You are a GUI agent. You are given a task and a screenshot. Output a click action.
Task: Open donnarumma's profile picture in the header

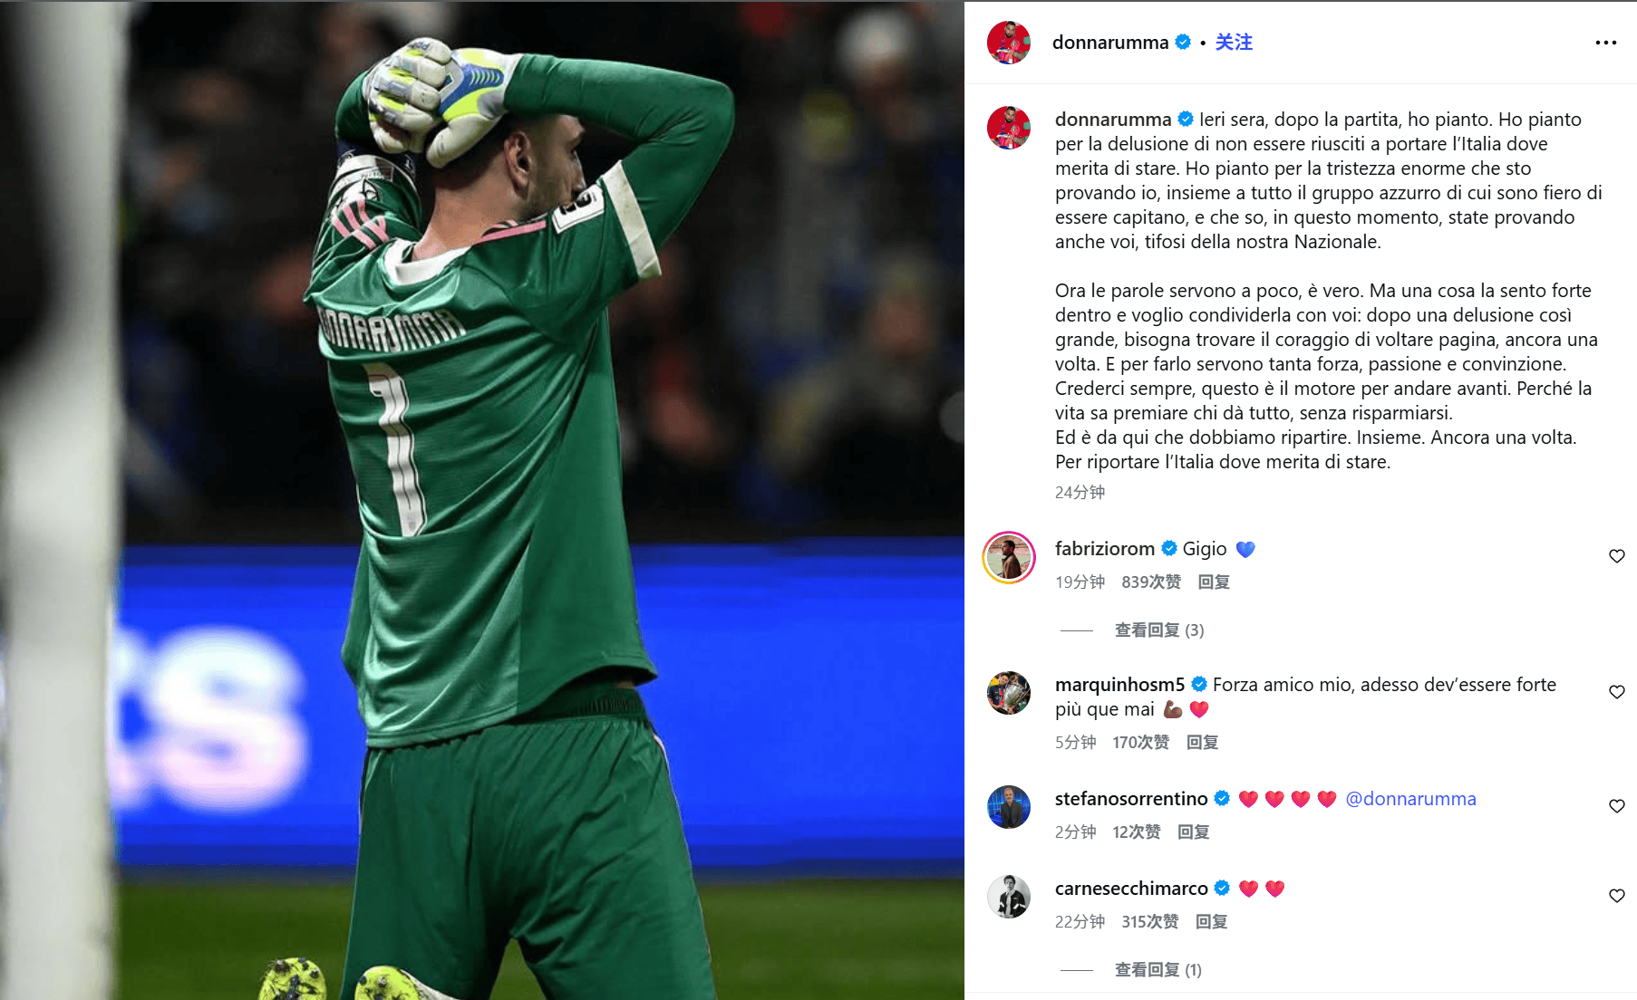pyautogui.click(x=1009, y=43)
